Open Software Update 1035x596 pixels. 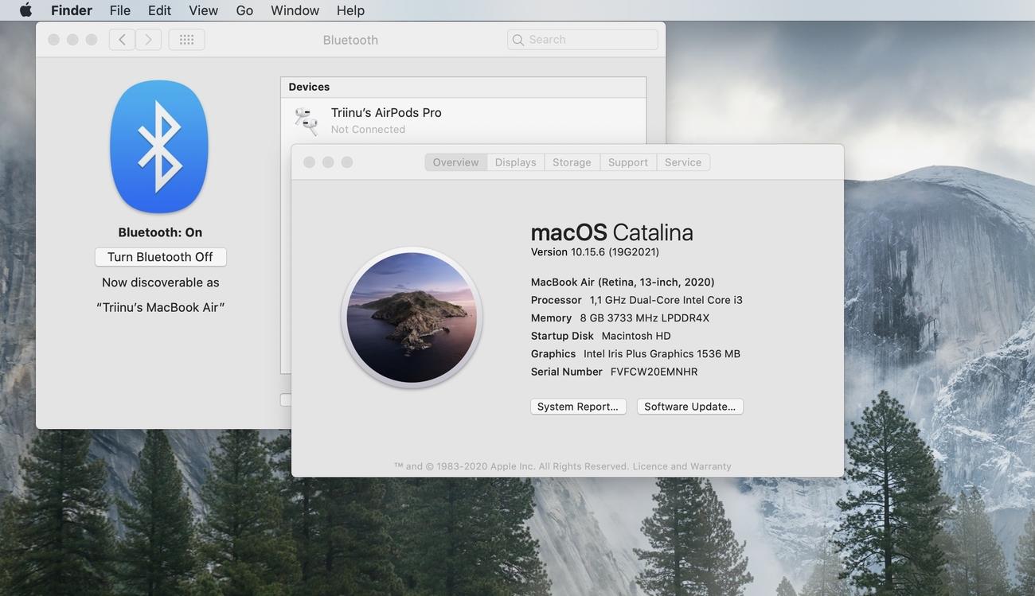690,407
